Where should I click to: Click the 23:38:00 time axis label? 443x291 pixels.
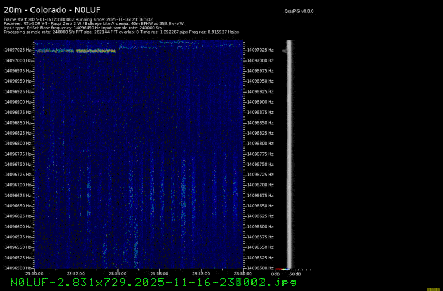point(201,274)
